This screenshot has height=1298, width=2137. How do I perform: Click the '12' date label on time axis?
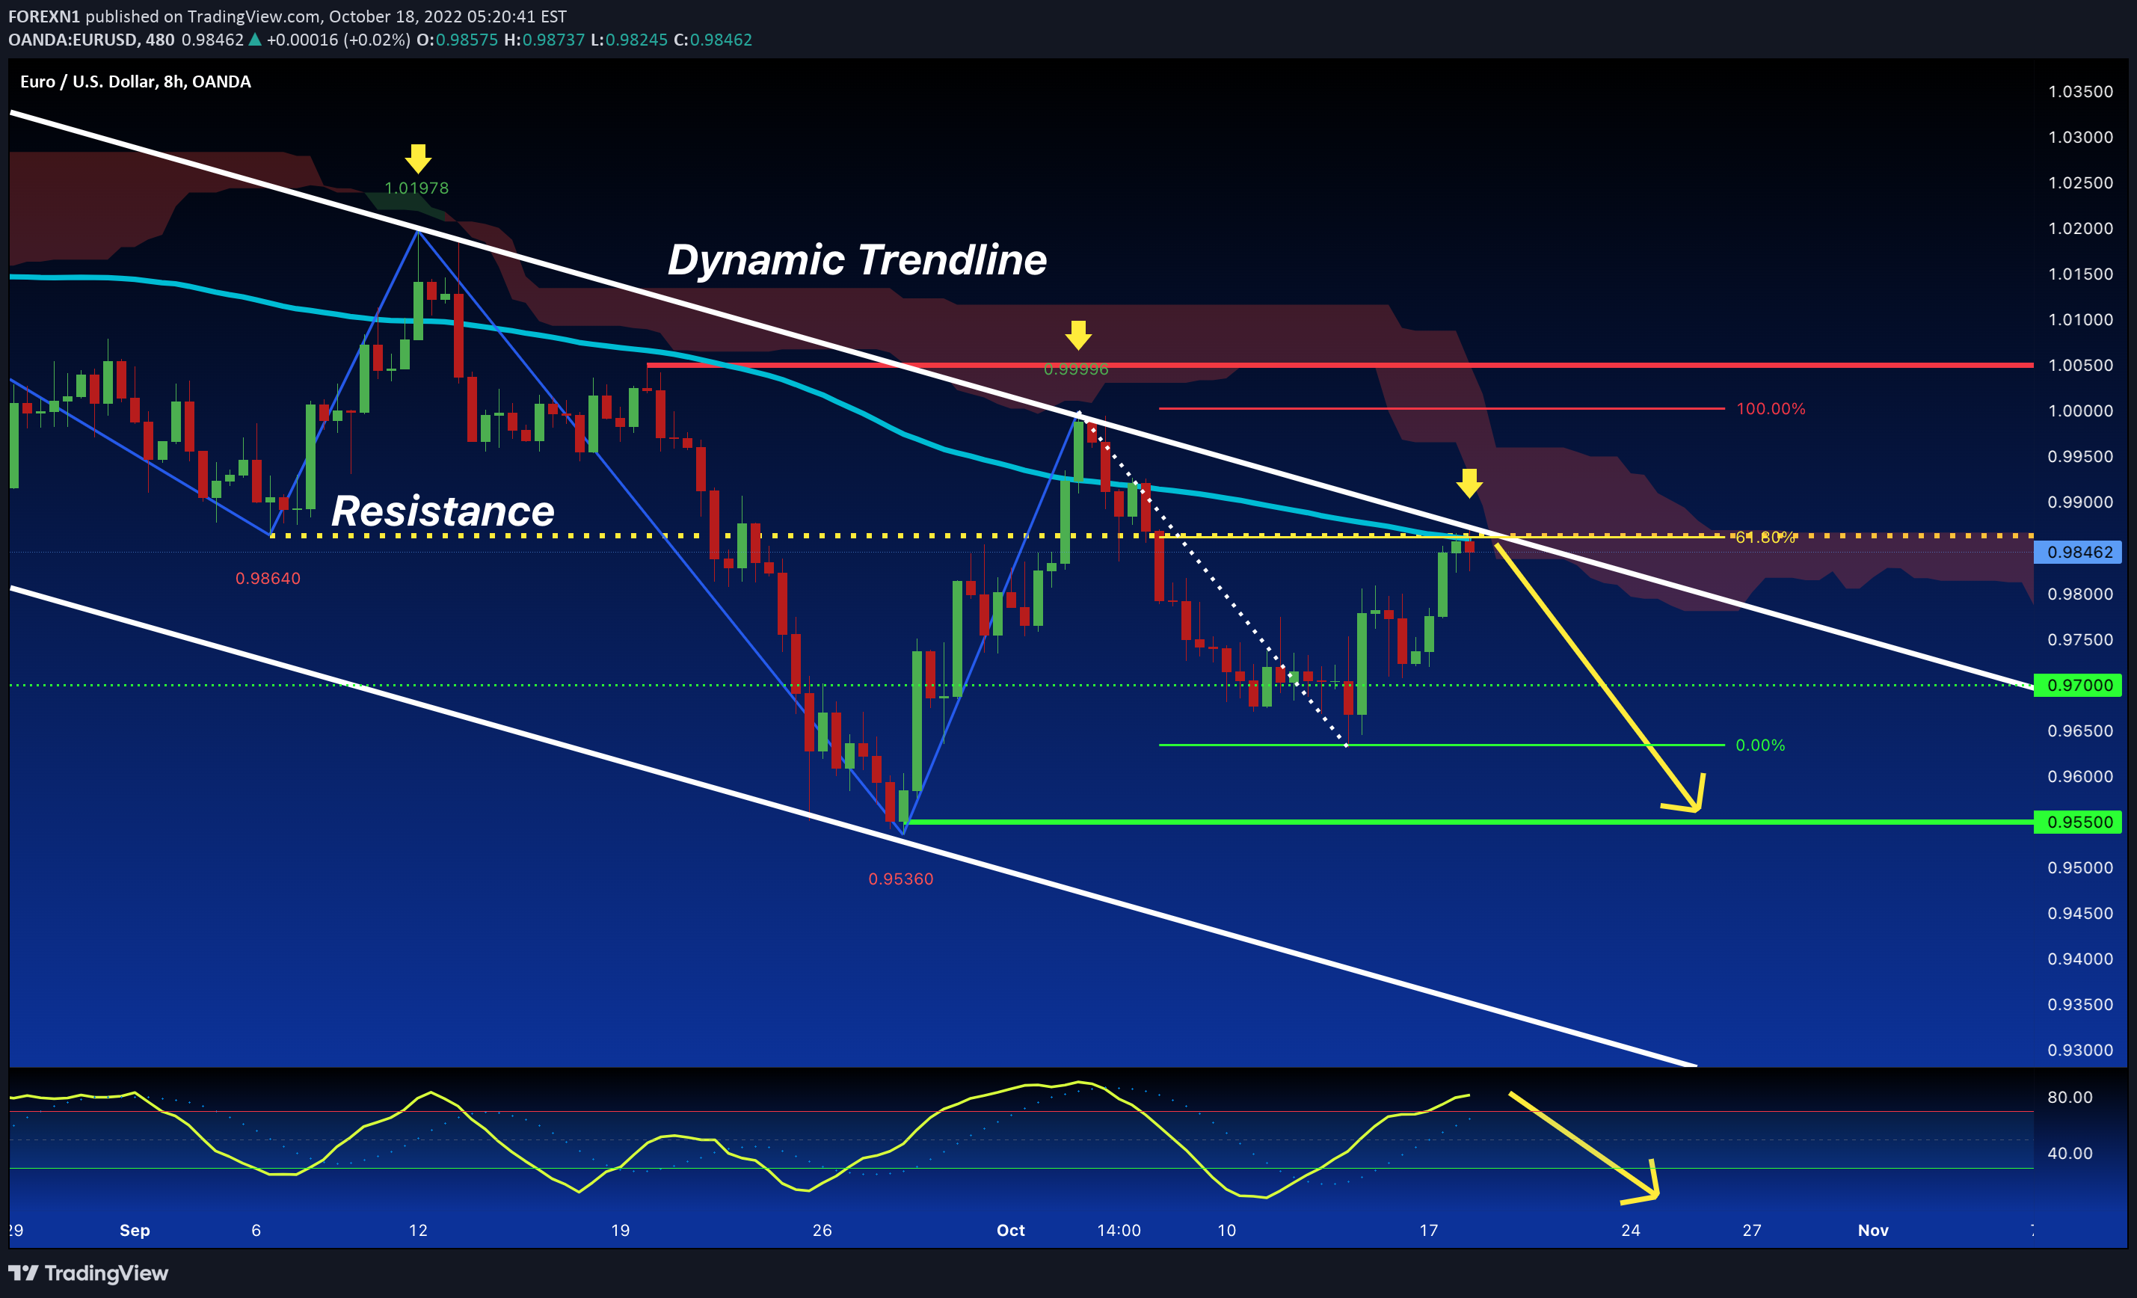418,1231
